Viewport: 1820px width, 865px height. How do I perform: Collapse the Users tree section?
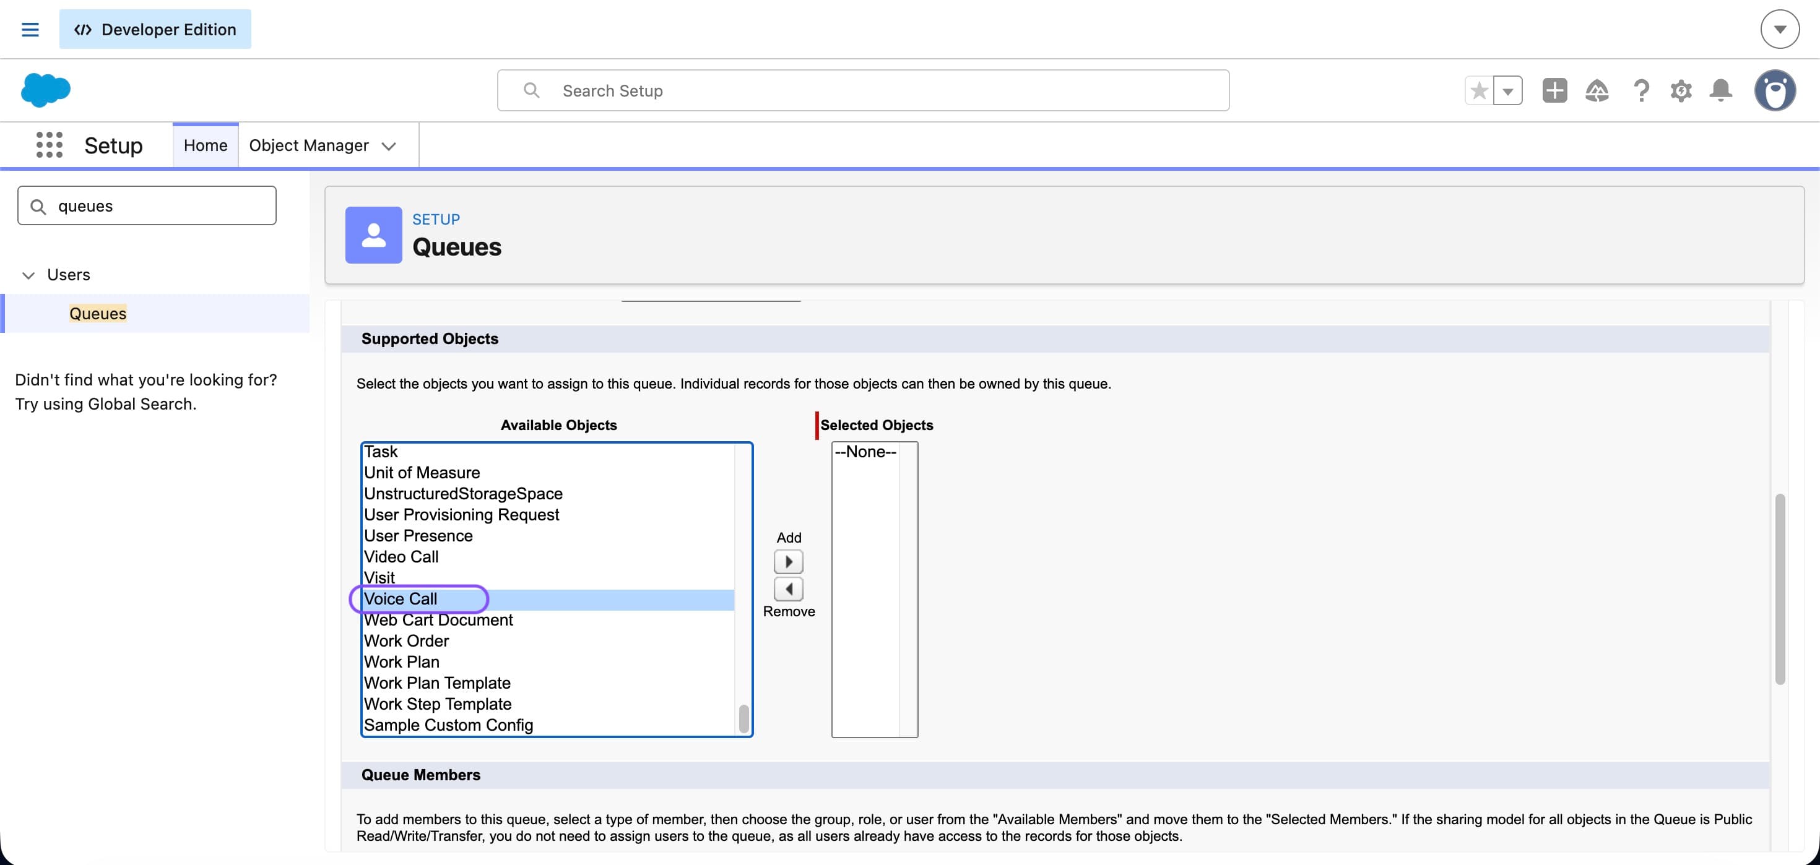point(28,275)
